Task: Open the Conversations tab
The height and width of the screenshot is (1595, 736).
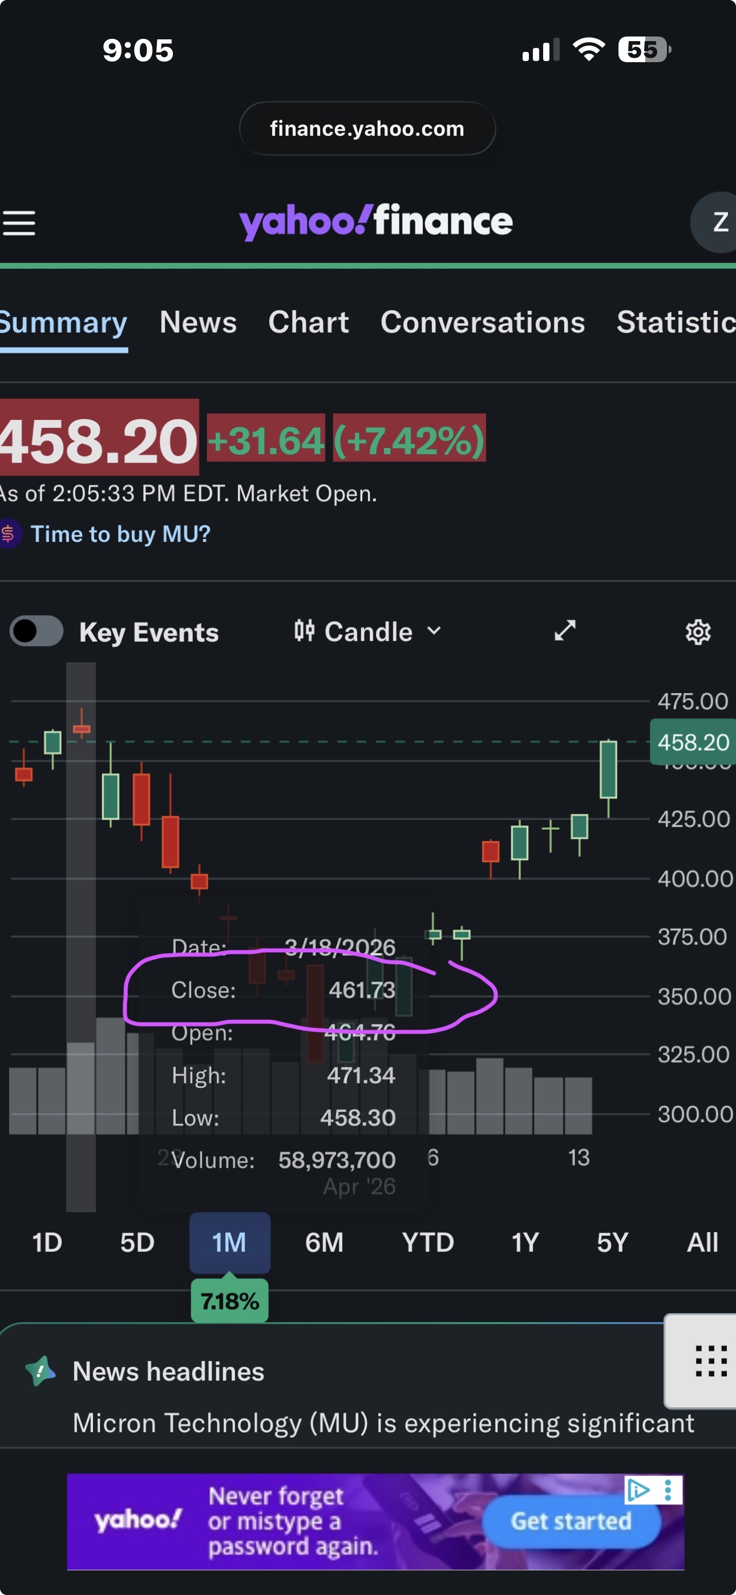Action: coord(483,322)
